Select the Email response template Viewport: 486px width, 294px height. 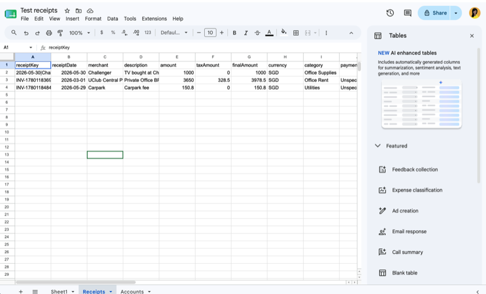tap(409, 231)
